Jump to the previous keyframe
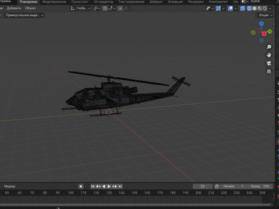279x209 pixels. pos(98,186)
